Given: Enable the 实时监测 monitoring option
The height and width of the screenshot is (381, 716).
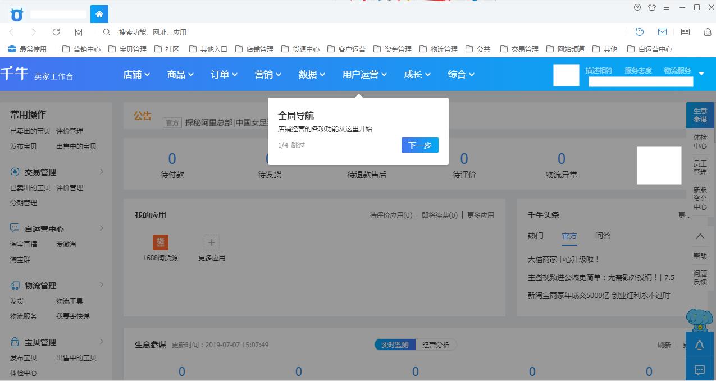Looking at the screenshot, I should click(394, 345).
